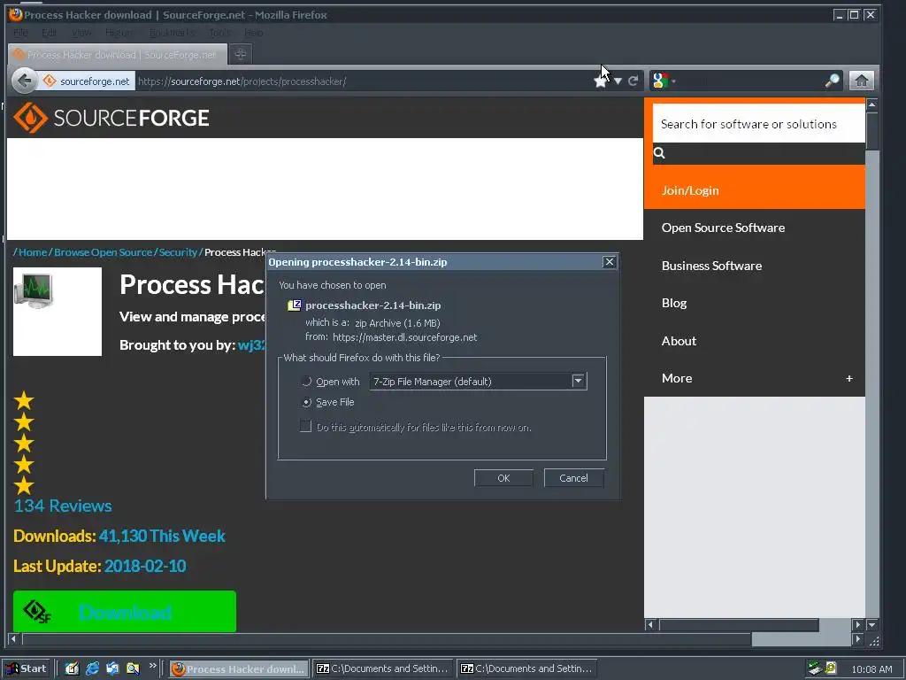Open Open Source Software sidebar item
Viewport: 906px width, 680px height.
(723, 228)
